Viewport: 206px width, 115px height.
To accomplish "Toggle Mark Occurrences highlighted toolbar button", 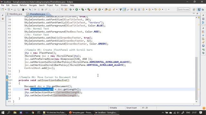I will 124,9.
